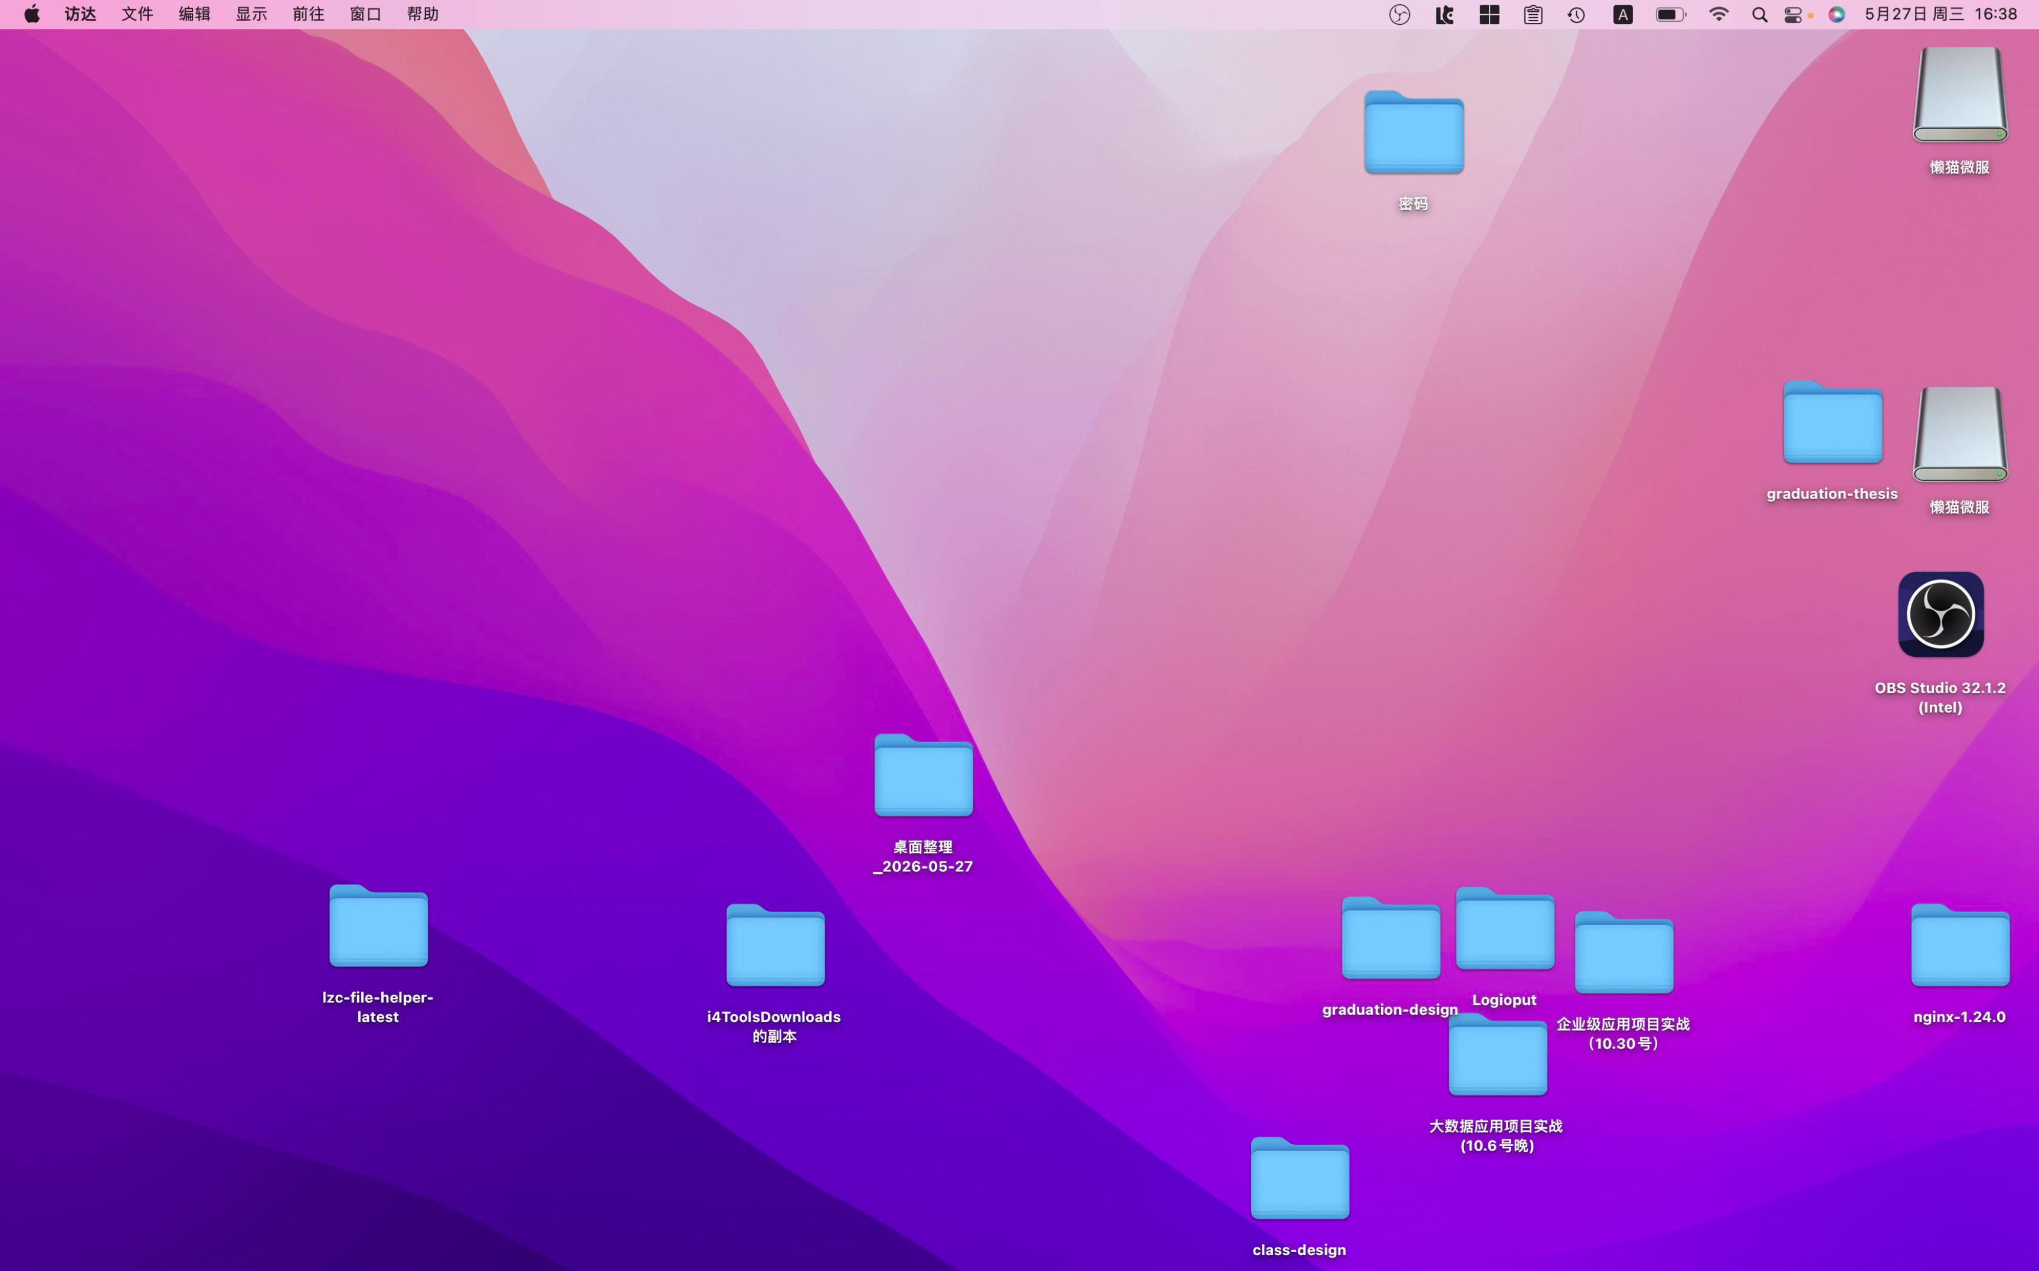Select the i4ToolsDownloads 的副本 folder
This screenshot has width=2039, height=1271.
coord(775,945)
